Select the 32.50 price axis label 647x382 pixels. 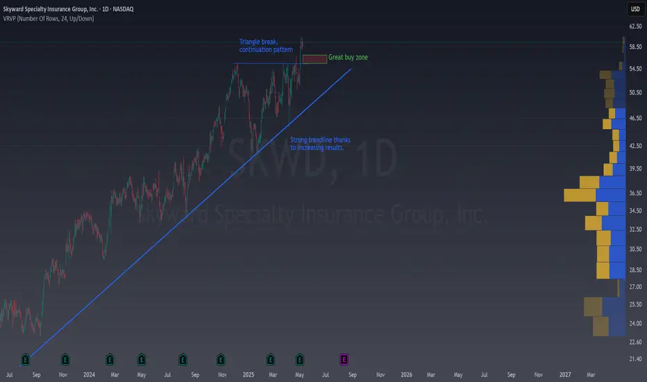(x=635, y=229)
